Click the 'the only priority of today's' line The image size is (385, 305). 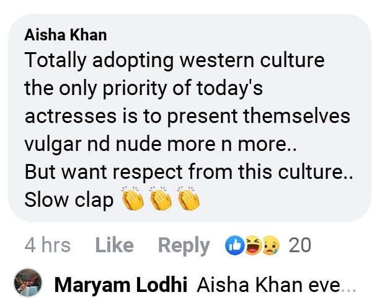point(144,88)
